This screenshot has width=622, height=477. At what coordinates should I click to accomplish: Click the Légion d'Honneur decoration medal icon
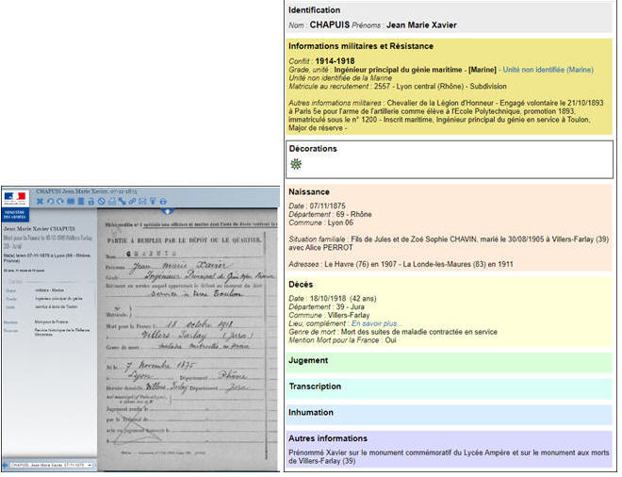(x=296, y=164)
